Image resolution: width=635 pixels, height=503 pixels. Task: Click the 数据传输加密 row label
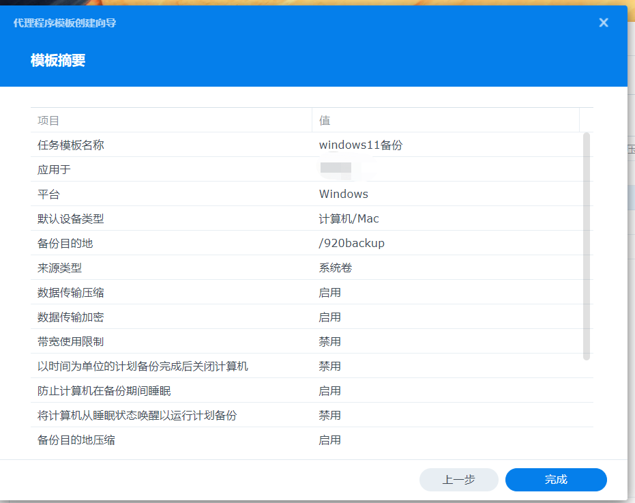[x=70, y=317]
